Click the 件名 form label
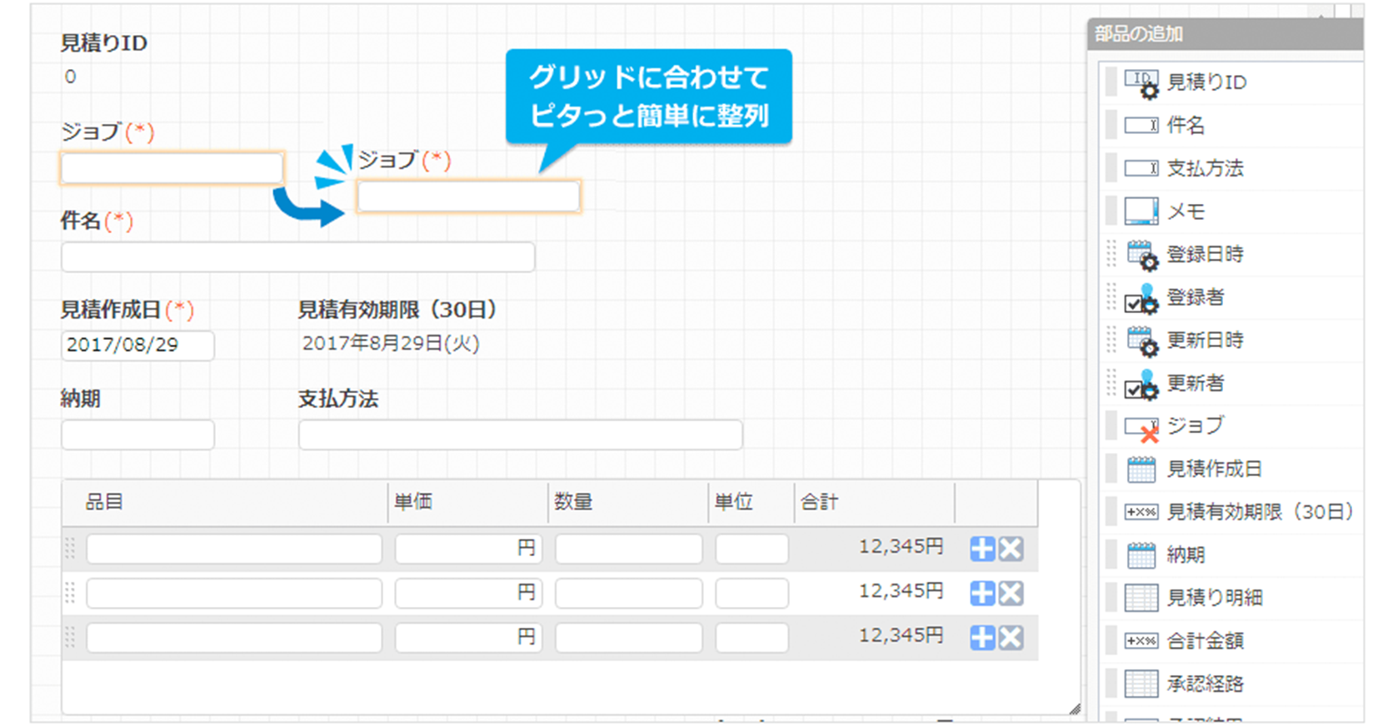This screenshot has width=1393, height=726. pyautogui.click(x=81, y=221)
